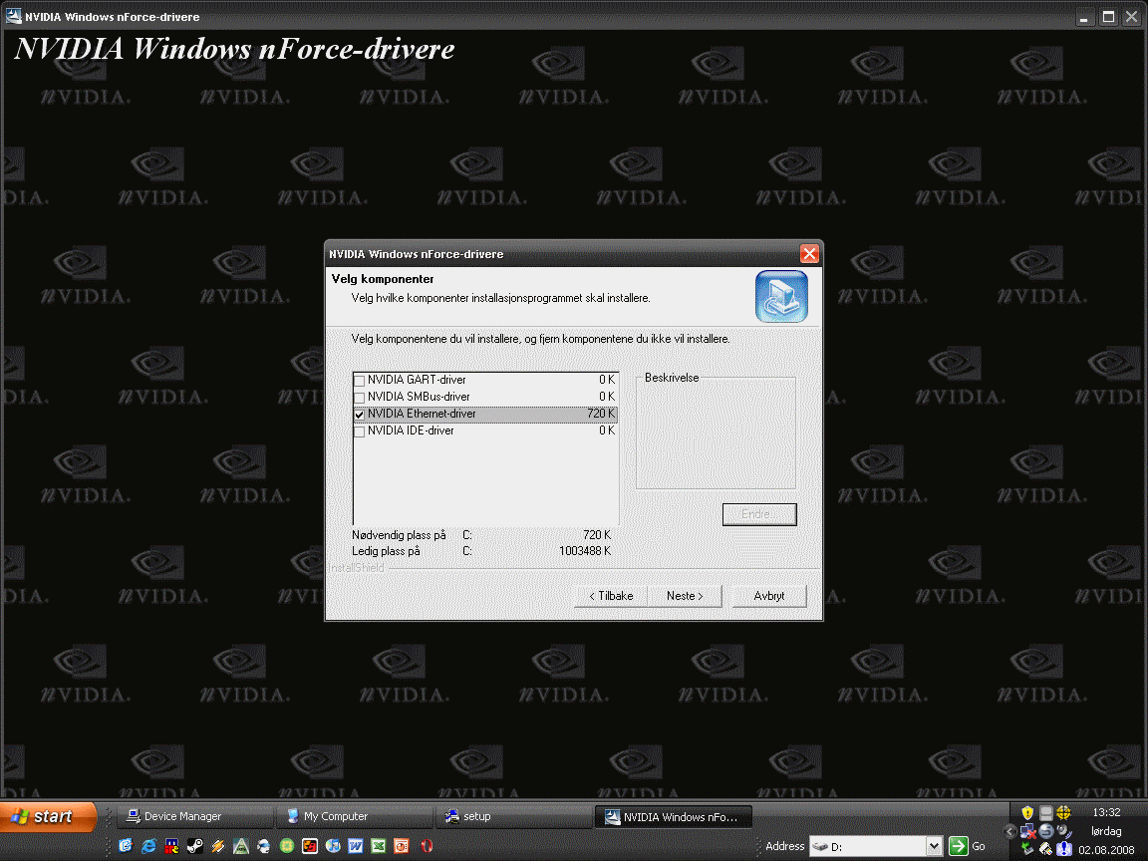Click the grey drive tray icon
Screen dimensions: 1148x861
pyautogui.click(x=1045, y=813)
